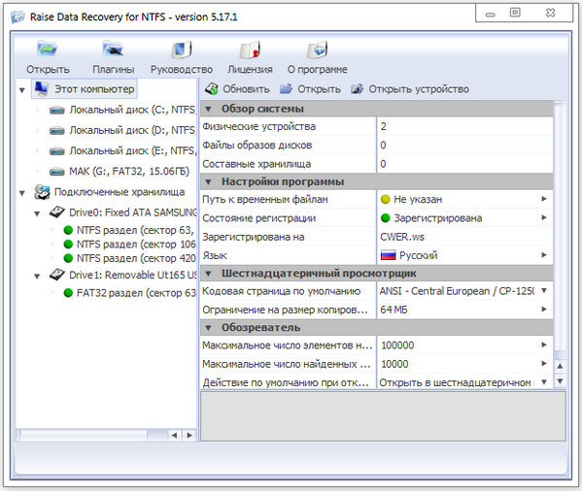Open dropdown for Действие по умолчанию при открытии
Image resolution: width=582 pixels, height=491 pixels.
click(544, 381)
